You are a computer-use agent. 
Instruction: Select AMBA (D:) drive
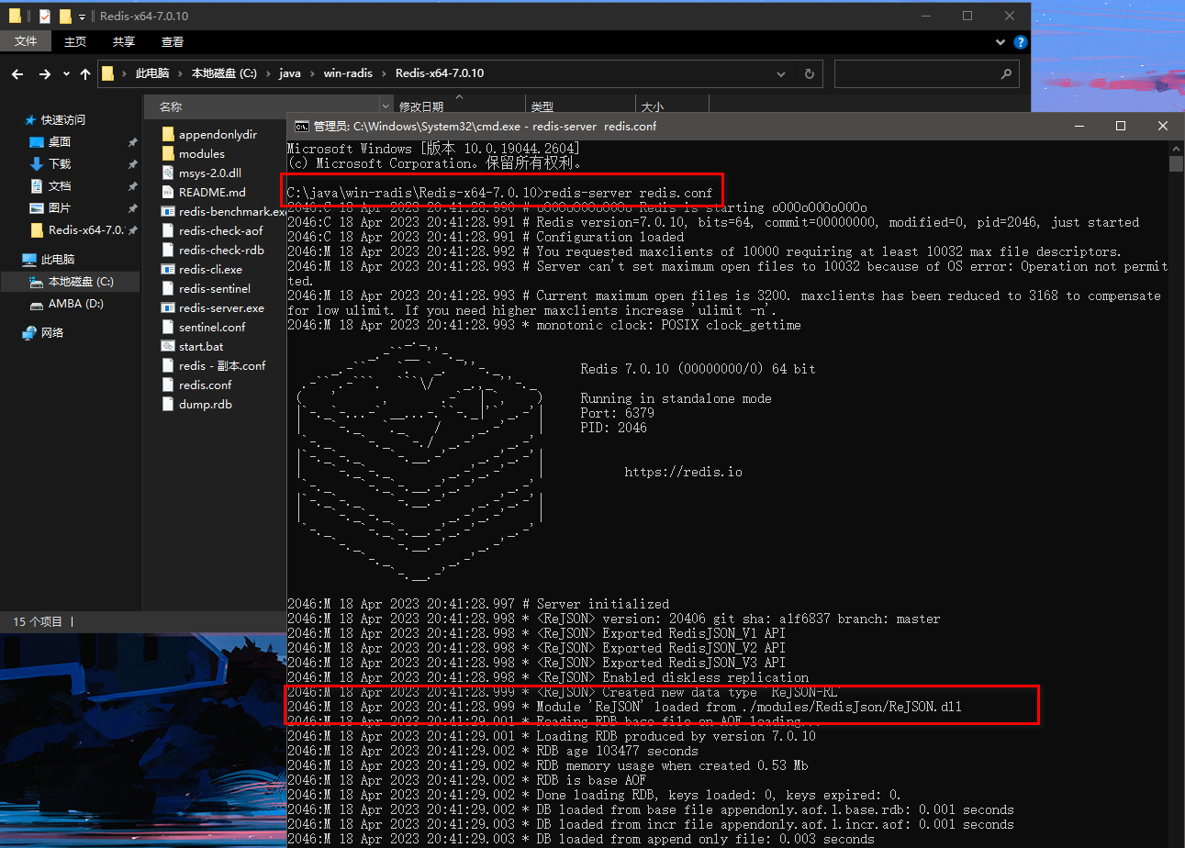pyautogui.click(x=77, y=303)
